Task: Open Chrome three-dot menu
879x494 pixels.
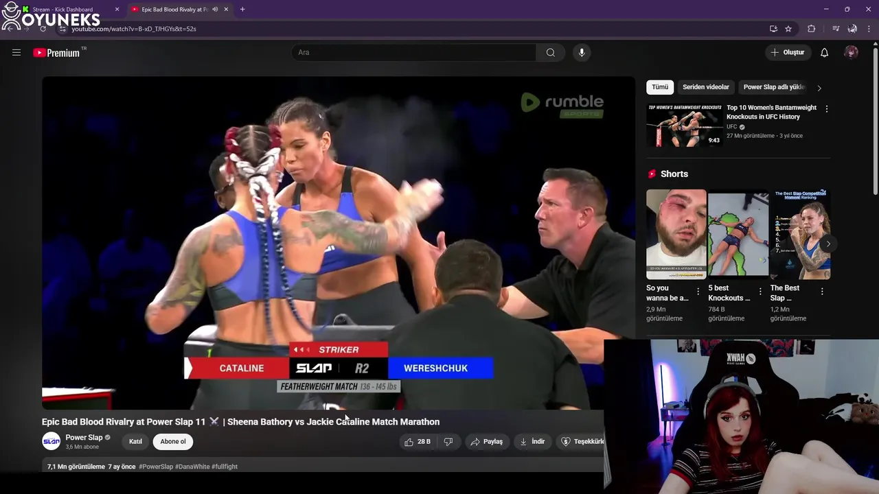Action: point(869,29)
